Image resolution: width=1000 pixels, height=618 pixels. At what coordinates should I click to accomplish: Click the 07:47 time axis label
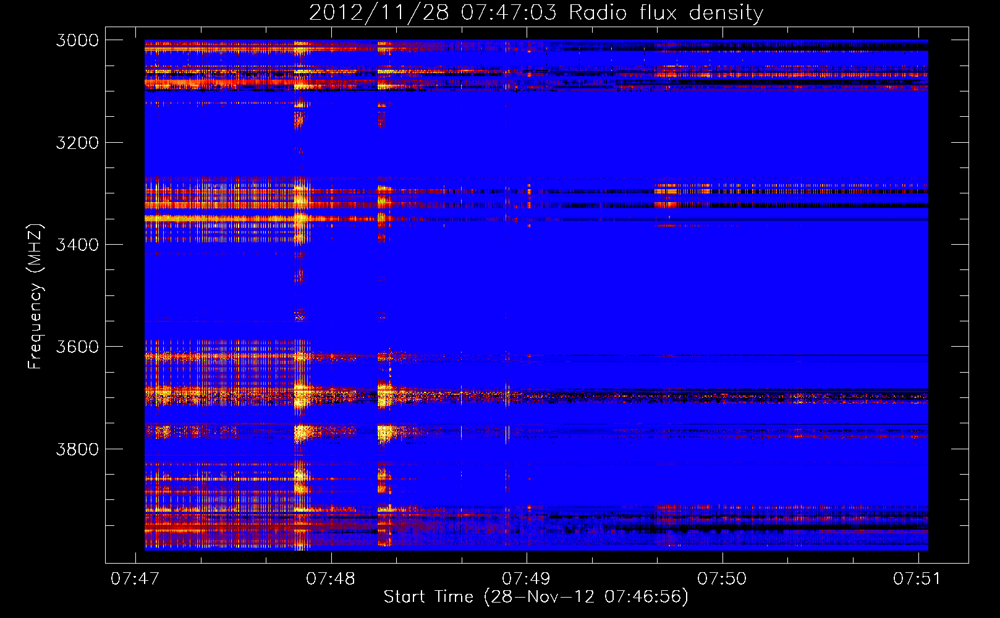135,578
